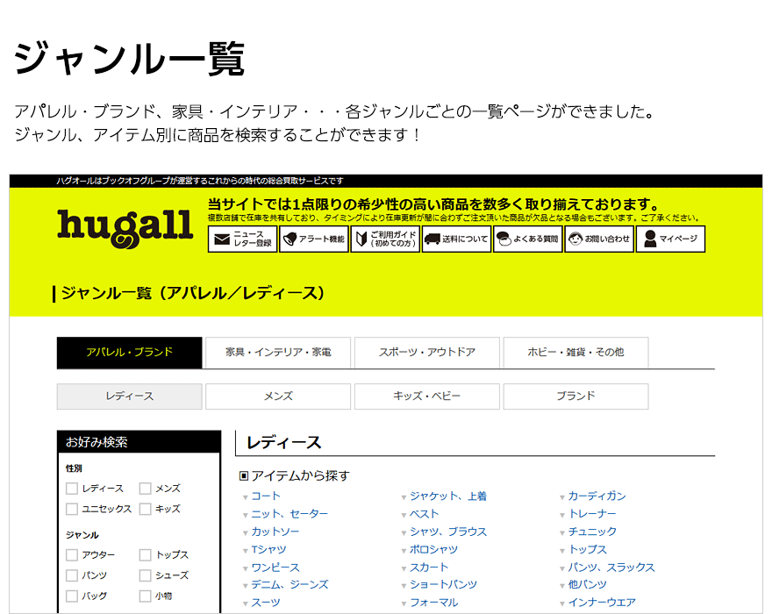
Task: Follow the ポロシャツ link
Action: [x=433, y=549]
